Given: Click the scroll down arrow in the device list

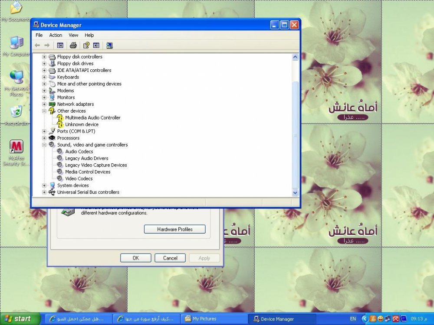Looking at the screenshot, I should point(295,193).
